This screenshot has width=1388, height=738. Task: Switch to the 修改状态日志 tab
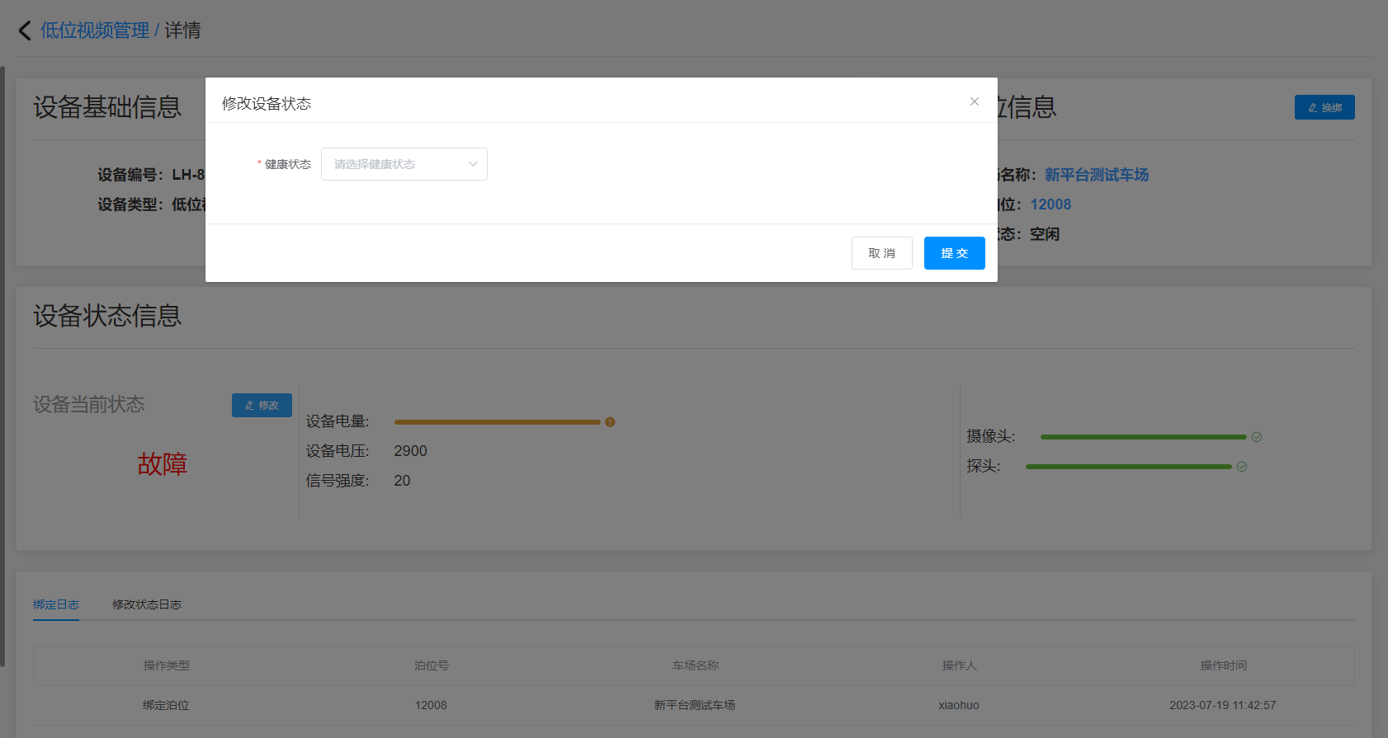coord(147,604)
